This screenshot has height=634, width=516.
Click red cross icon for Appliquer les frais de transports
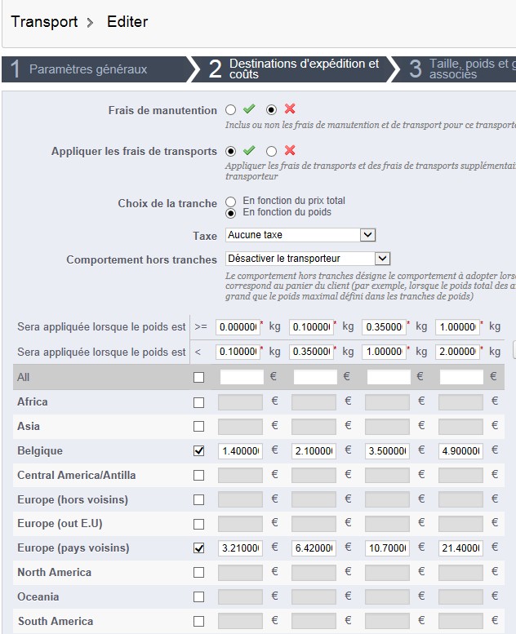point(290,151)
